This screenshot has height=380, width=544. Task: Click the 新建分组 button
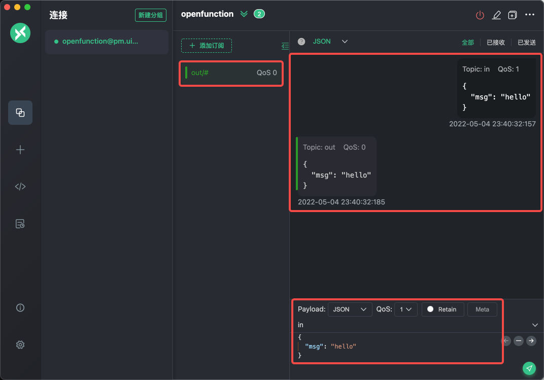150,15
